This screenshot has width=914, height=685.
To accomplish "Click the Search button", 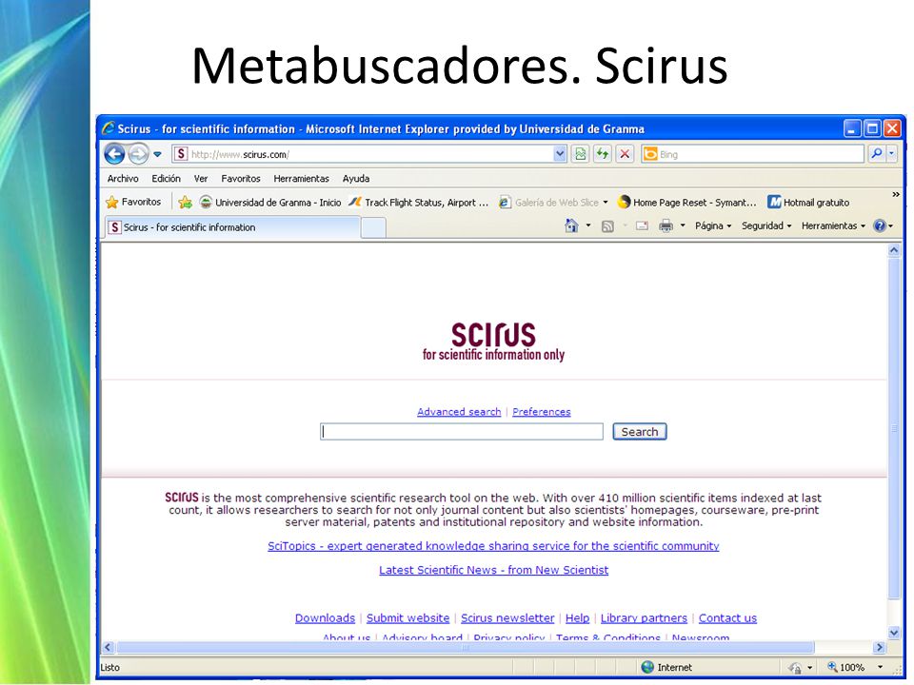I will click(x=640, y=432).
